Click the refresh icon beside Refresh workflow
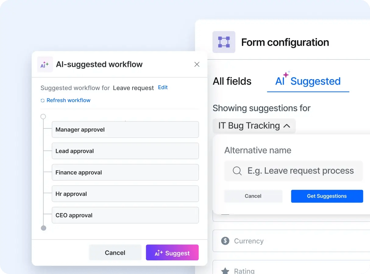 coord(43,100)
